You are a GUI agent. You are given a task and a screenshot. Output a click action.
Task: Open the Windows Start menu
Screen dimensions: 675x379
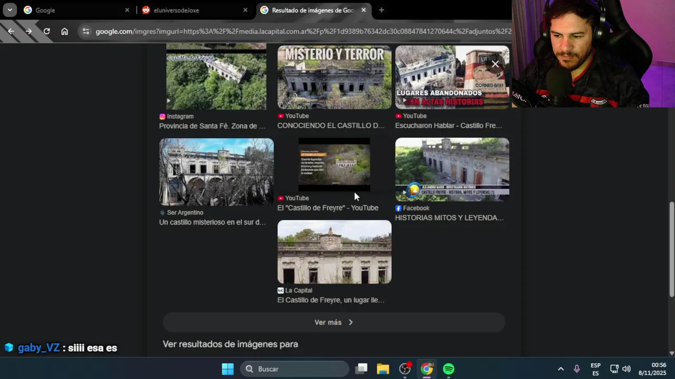227,369
